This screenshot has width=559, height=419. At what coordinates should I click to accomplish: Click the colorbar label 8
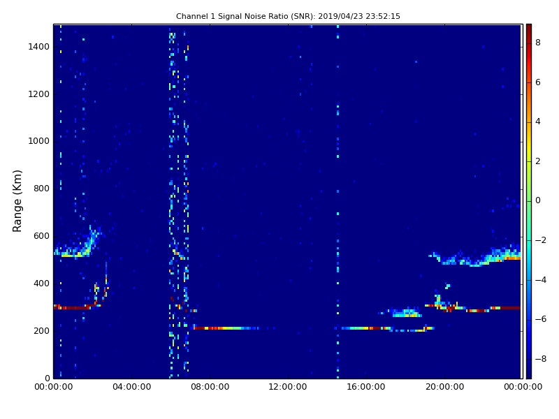[538, 43]
